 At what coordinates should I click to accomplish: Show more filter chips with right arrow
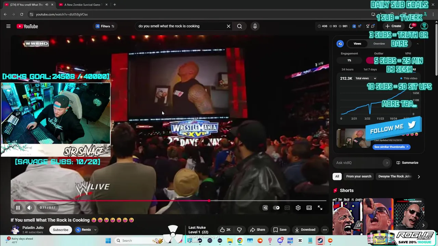pos(419,177)
